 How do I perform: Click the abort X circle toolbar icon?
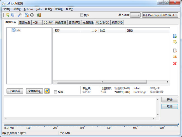point(32,15)
